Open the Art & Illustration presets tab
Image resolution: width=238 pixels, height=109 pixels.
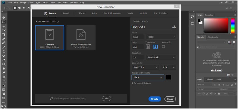112,14
